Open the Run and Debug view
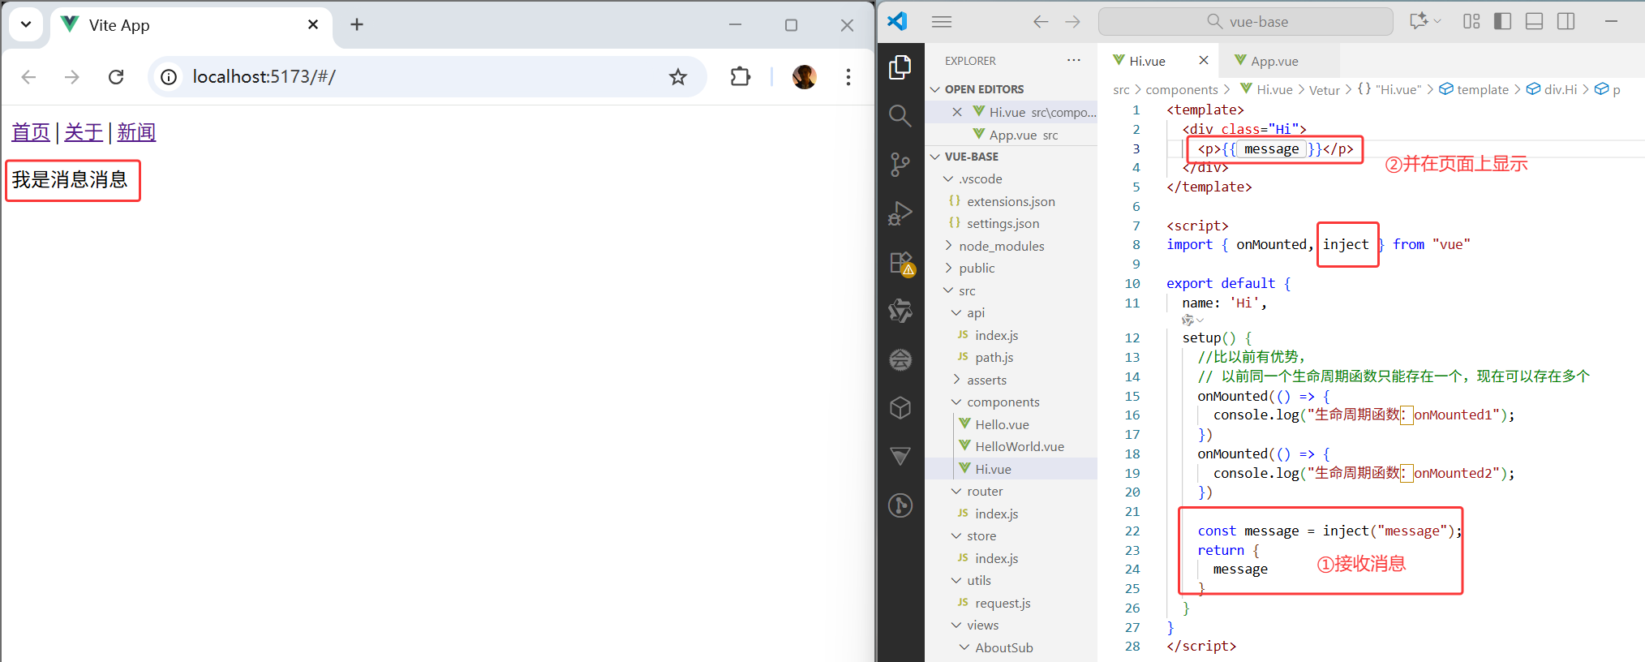1645x662 pixels. click(x=900, y=213)
